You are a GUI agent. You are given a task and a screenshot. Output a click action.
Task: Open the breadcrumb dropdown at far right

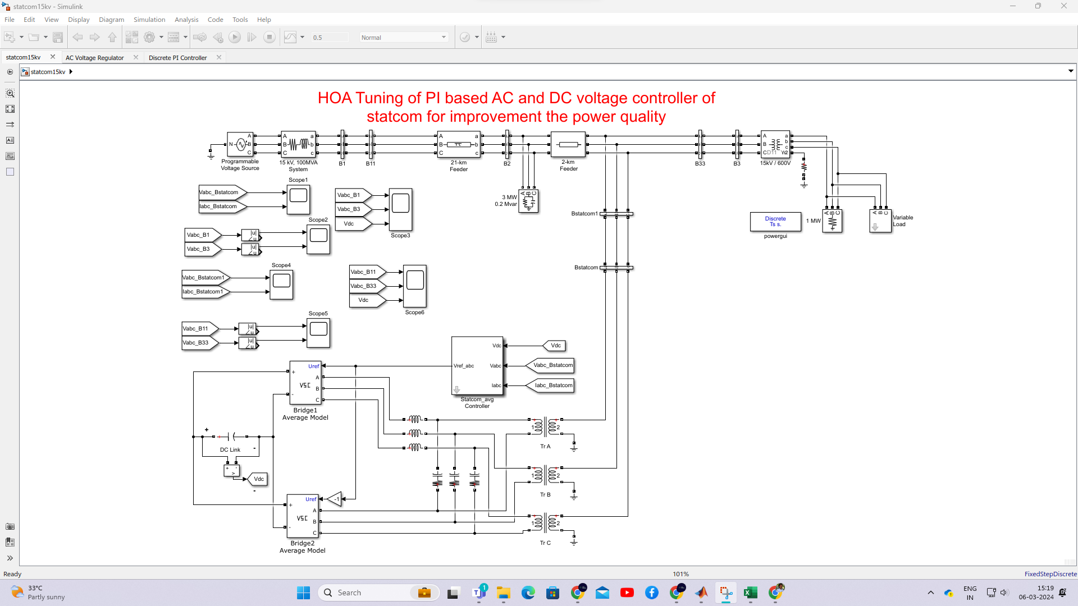(1070, 71)
